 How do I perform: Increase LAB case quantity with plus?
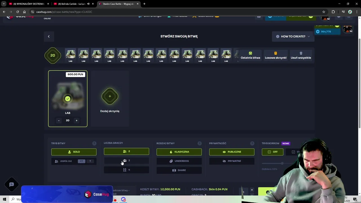[x=76, y=120]
